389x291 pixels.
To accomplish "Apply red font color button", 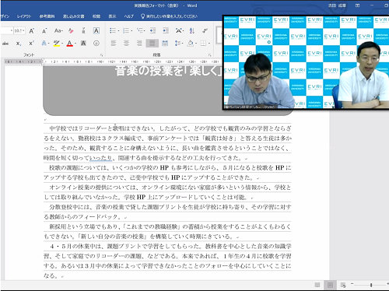I will tap(70, 44).
